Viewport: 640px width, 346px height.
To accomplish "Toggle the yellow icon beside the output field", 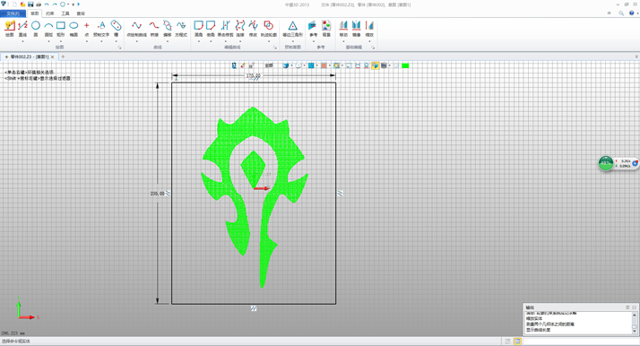I will tap(517, 342).
